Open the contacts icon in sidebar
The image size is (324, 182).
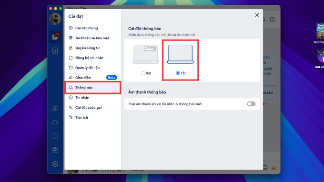click(x=55, y=51)
